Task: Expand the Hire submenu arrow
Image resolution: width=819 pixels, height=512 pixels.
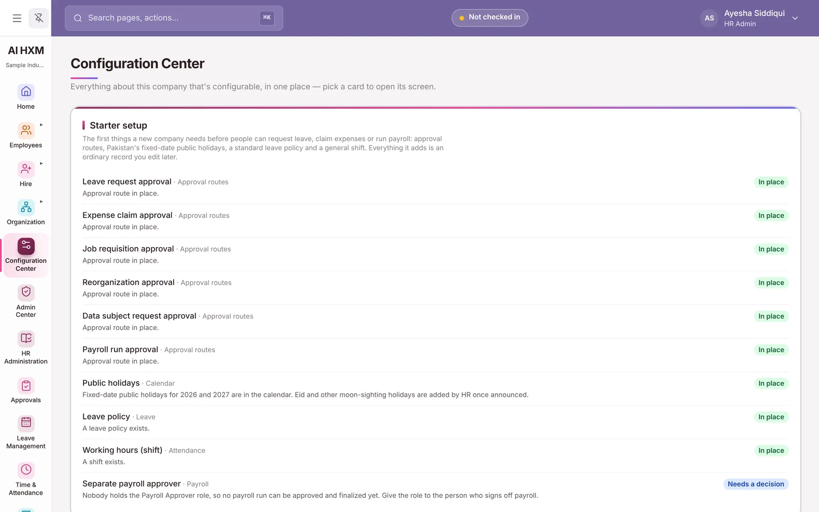Action: tap(41, 163)
